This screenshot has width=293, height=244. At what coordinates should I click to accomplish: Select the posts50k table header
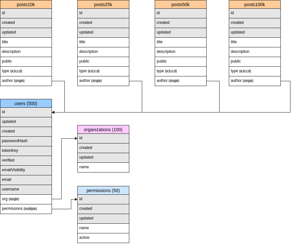click(181, 4)
